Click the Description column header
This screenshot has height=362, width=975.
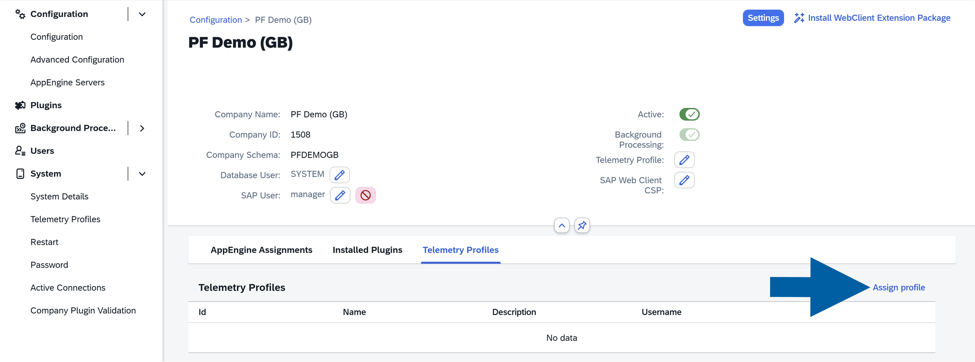pos(514,312)
